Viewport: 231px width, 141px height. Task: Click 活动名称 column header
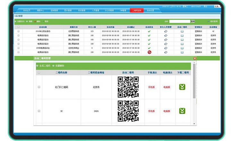(43, 27)
